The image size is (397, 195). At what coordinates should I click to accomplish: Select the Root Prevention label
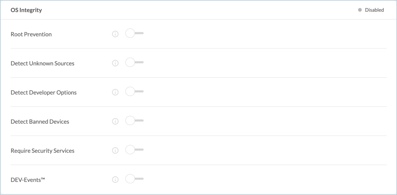(31, 34)
